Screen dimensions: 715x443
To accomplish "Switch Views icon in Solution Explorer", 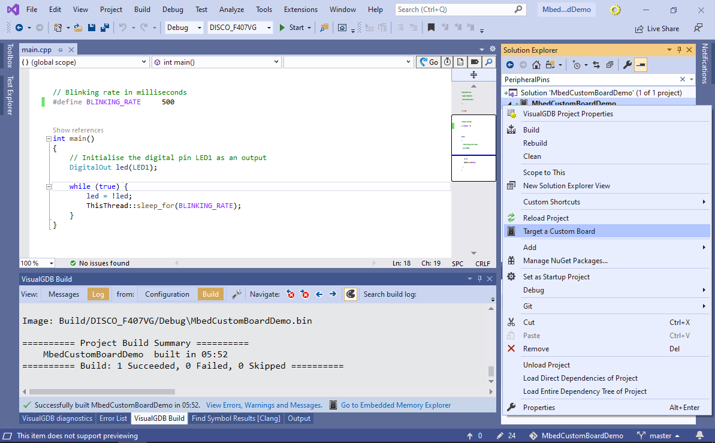I will pos(550,65).
